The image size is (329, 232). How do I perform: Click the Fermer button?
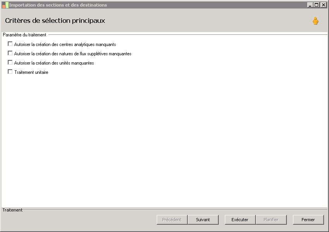(x=308, y=220)
